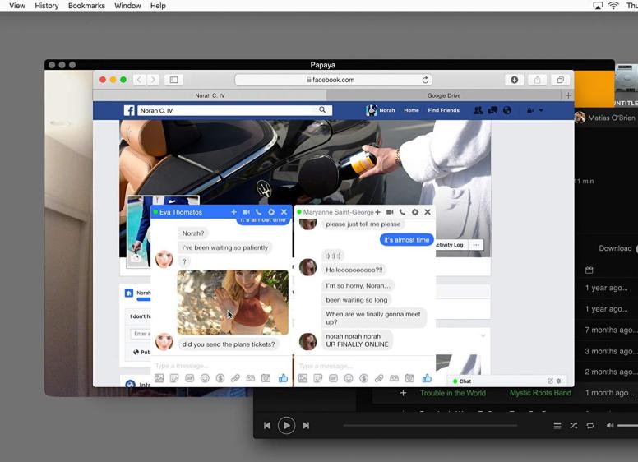The image size is (638, 462).
Task: Send thumbs-up like in Eva Thomatos chat
Action: click(283, 378)
